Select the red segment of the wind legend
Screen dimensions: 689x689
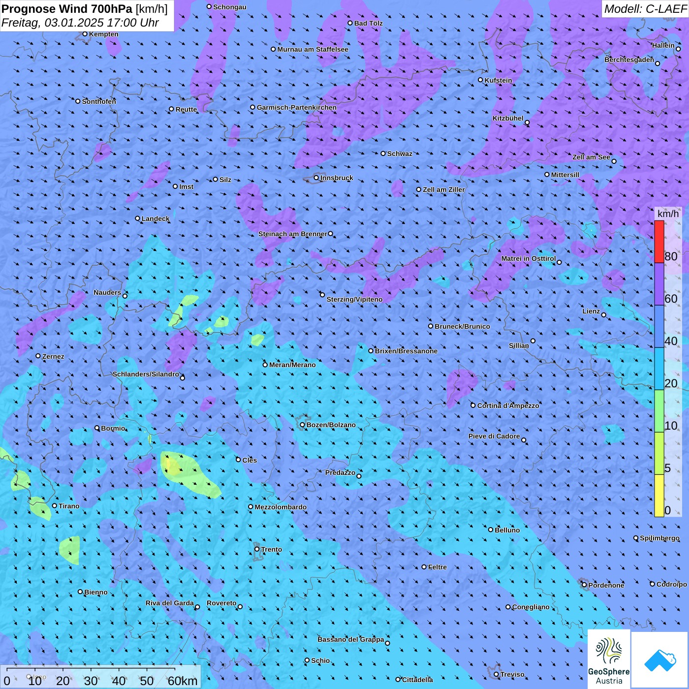point(659,242)
